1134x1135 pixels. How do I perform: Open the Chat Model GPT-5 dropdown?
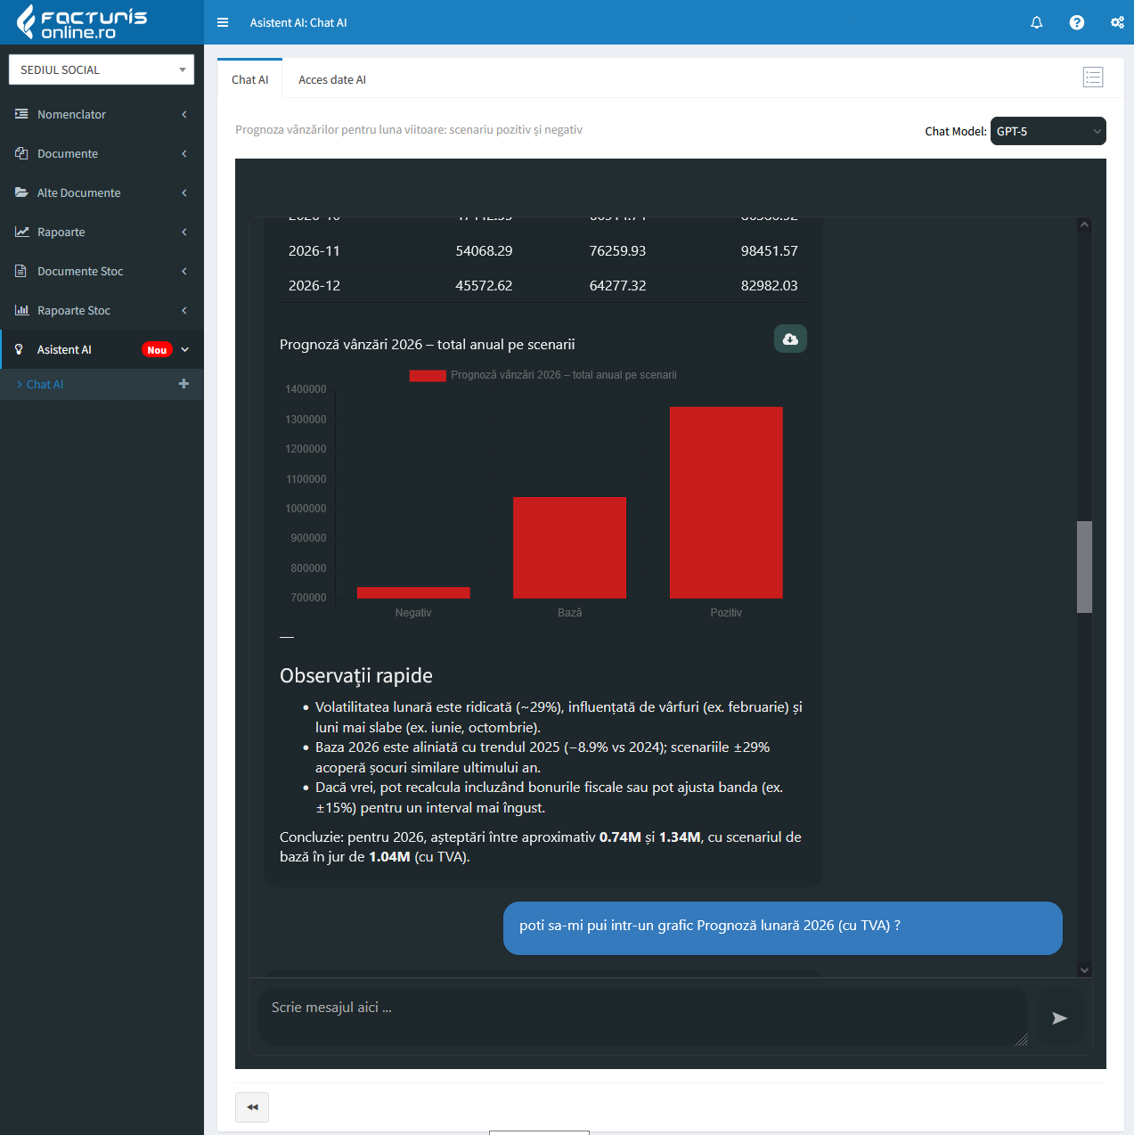pos(1048,131)
